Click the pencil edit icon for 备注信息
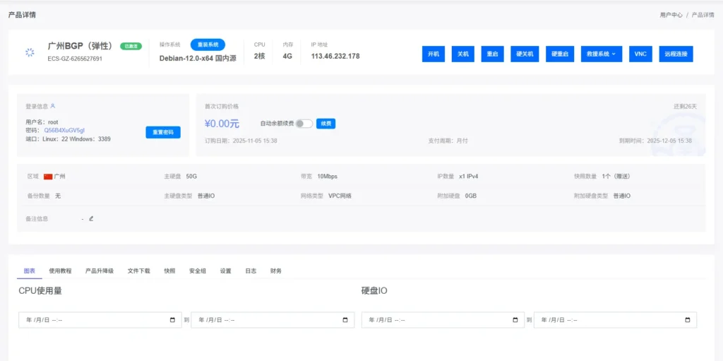Viewport: 723px width, 361px height. click(x=91, y=218)
